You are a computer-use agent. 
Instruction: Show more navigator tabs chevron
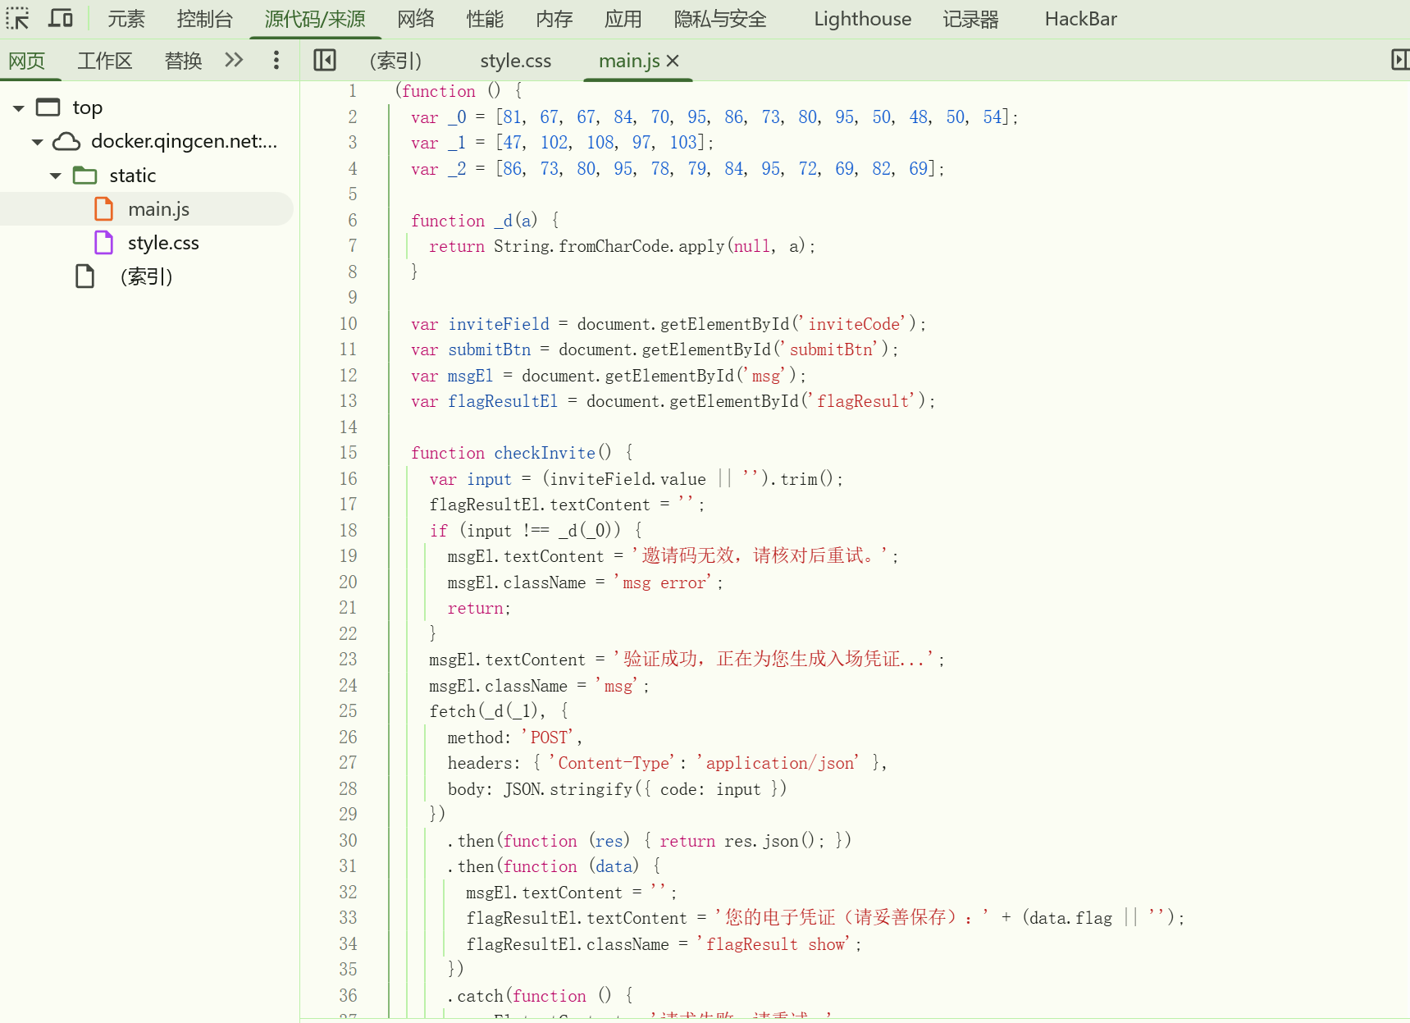pyautogui.click(x=234, y=60)
